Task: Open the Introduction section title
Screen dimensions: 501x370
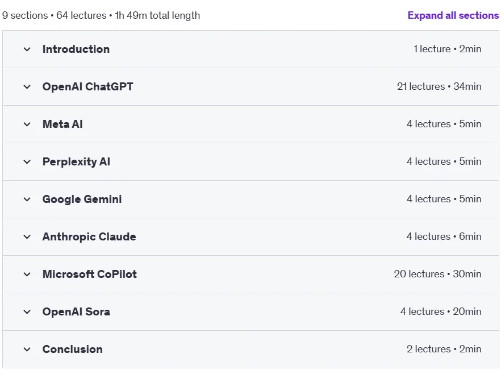Action: tap(76, 49)
